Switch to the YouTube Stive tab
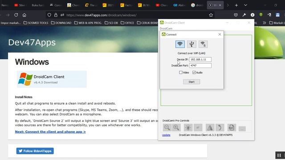Viewport: 285px width, 160px height. 20,5
